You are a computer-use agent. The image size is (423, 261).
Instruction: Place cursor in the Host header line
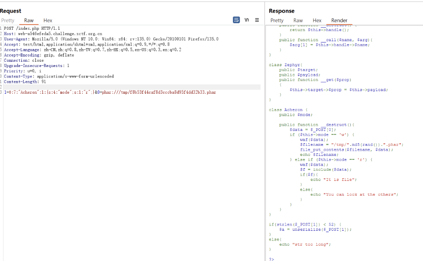pyautogui.click(x=53, y=33)
